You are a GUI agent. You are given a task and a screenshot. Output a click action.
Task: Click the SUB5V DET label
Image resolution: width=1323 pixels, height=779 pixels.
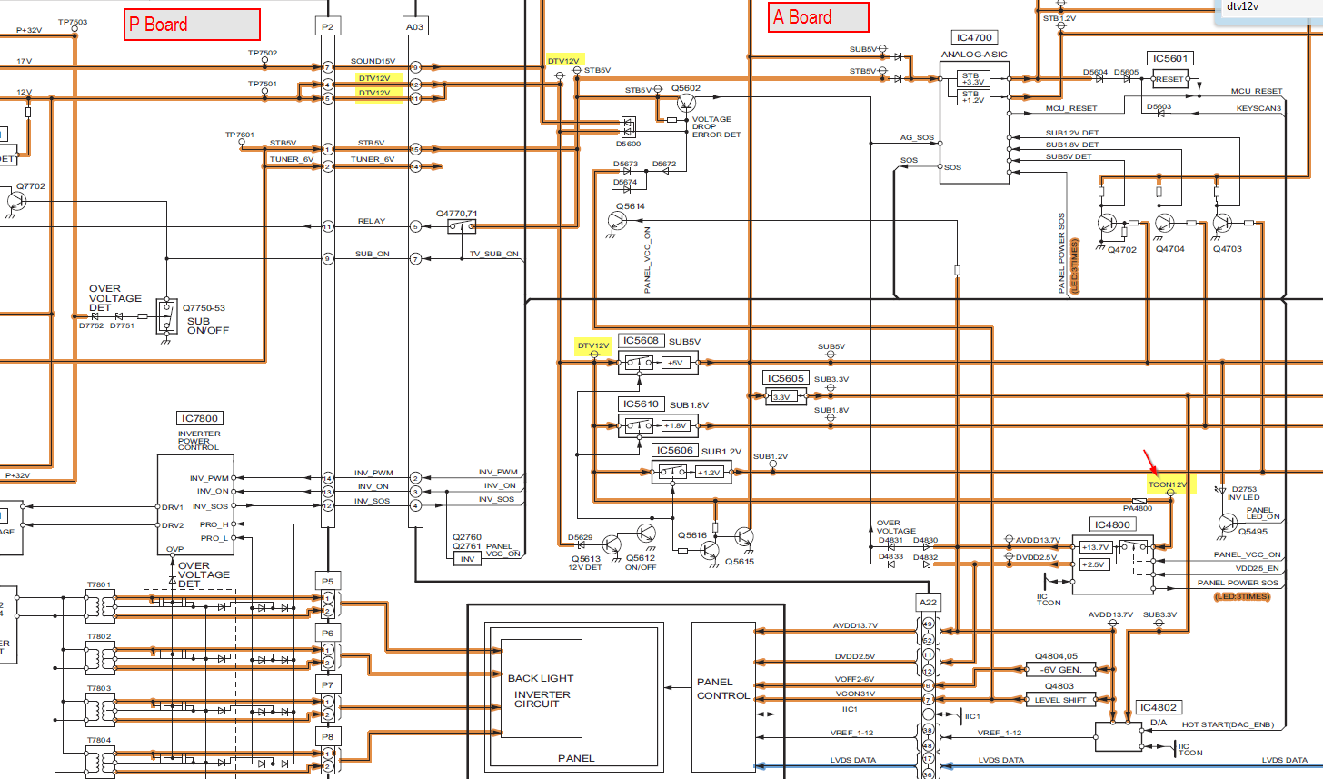click(1069, 156)
